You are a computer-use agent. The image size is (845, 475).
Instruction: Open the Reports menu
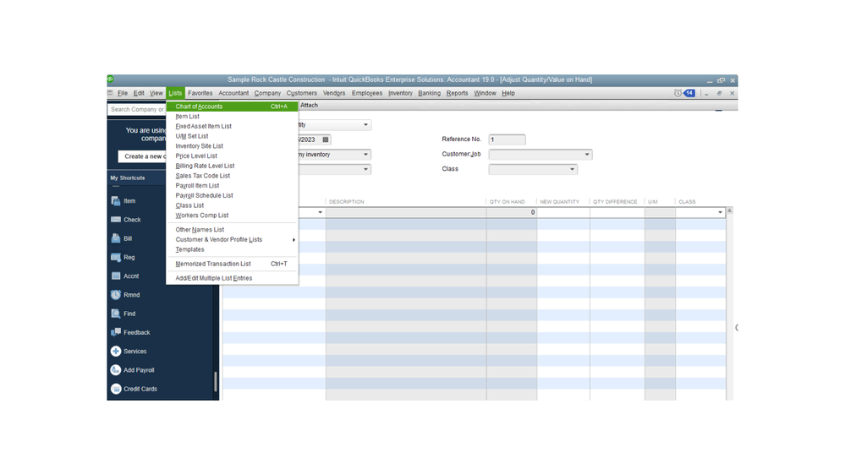[x=457, y=93]
